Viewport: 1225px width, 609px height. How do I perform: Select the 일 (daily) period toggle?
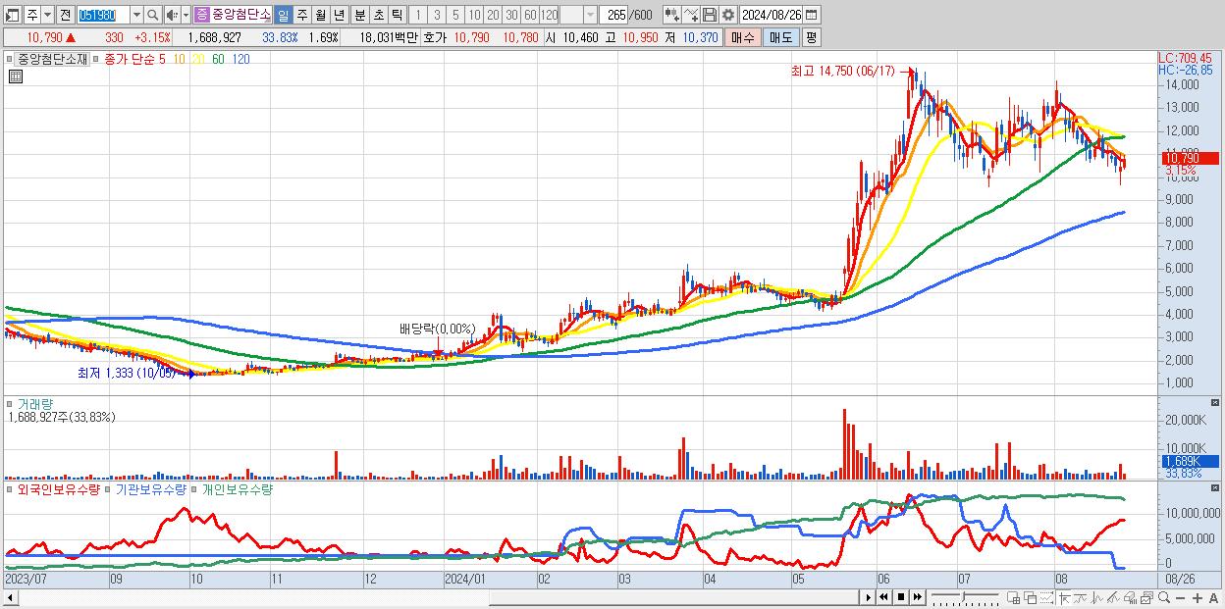click(283, 15)
